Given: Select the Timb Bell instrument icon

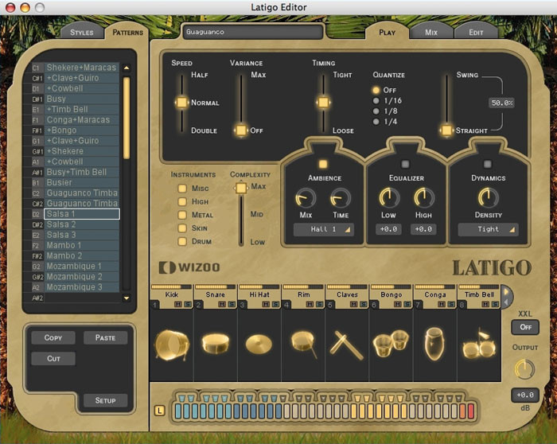Looking at the screenshot, I should click(478, 345).
